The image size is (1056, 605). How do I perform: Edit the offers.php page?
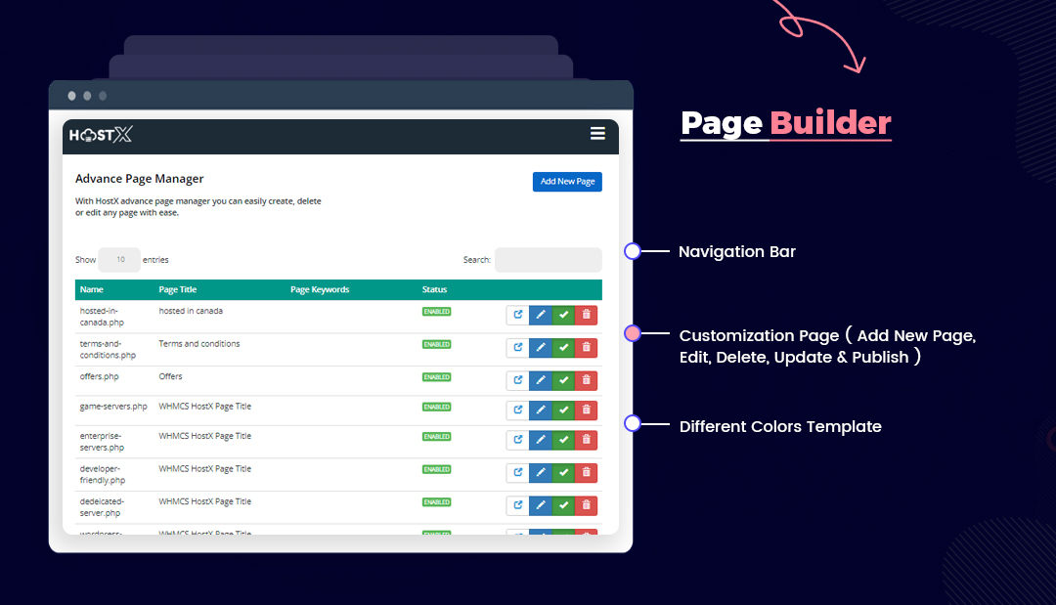coord(540,381)
